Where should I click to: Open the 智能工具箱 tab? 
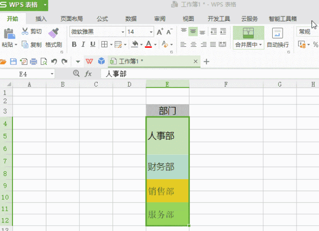pos(283,19)
